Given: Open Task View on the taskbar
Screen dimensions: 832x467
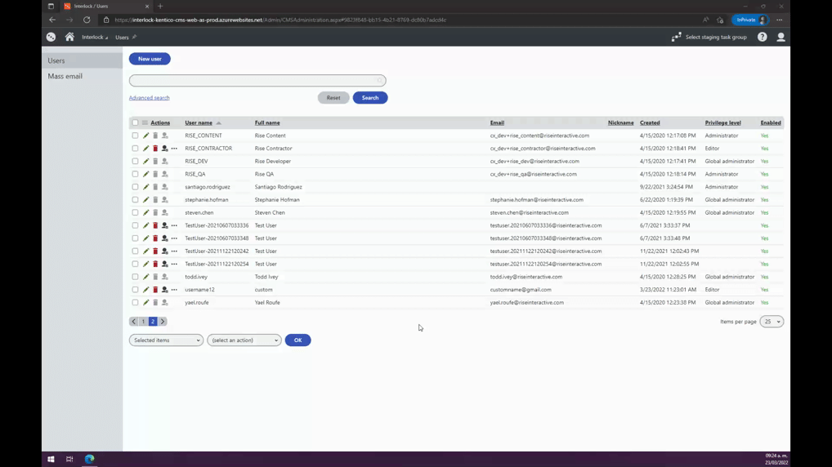Looking at the screenshot, I should point(69,459).
